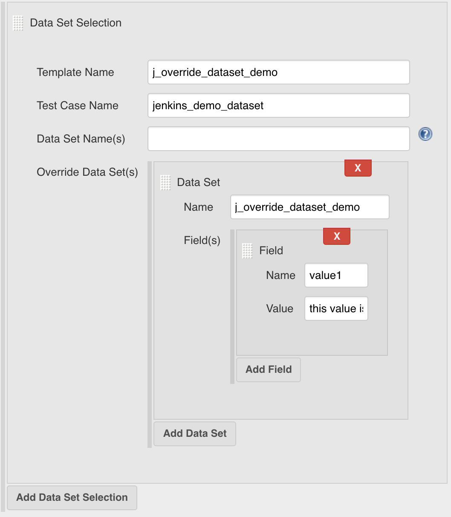This screenshot has height=517, width=451.
Task: Click the Add Data Set button
Action: (x=194, y=433)
